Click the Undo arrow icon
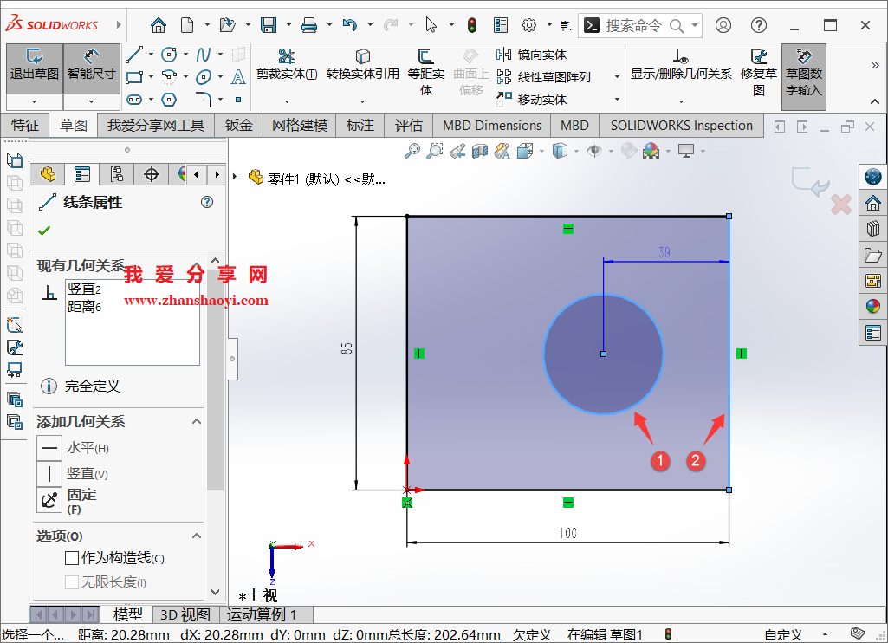The width and height of the screenshot is (888, 643). coord(349,25)
